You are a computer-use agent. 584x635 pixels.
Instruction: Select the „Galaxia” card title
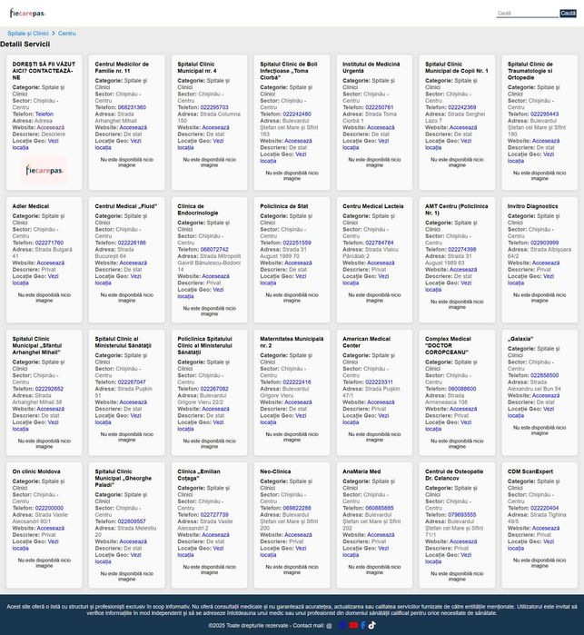[520, 339]
